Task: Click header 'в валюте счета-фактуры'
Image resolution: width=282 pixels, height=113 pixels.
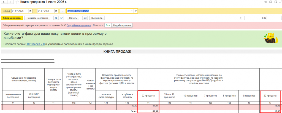Action: click(x=106, y=96)
